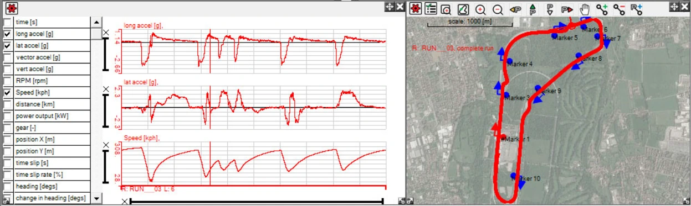The width and height of the screenshot is (691, 206).
Task: Click the 'complete run' red map label
Action: [475, 48]
